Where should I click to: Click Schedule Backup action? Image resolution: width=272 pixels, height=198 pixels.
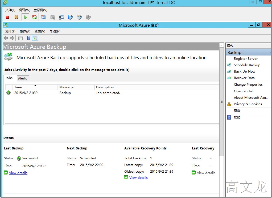click(x=247, y=65)
